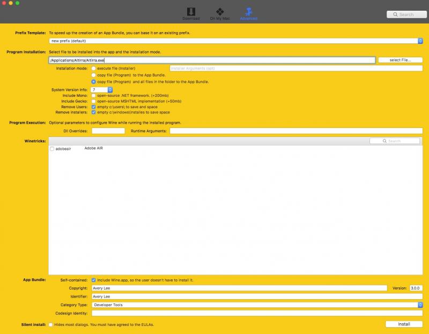Close the window with the red button

[4, 3]
